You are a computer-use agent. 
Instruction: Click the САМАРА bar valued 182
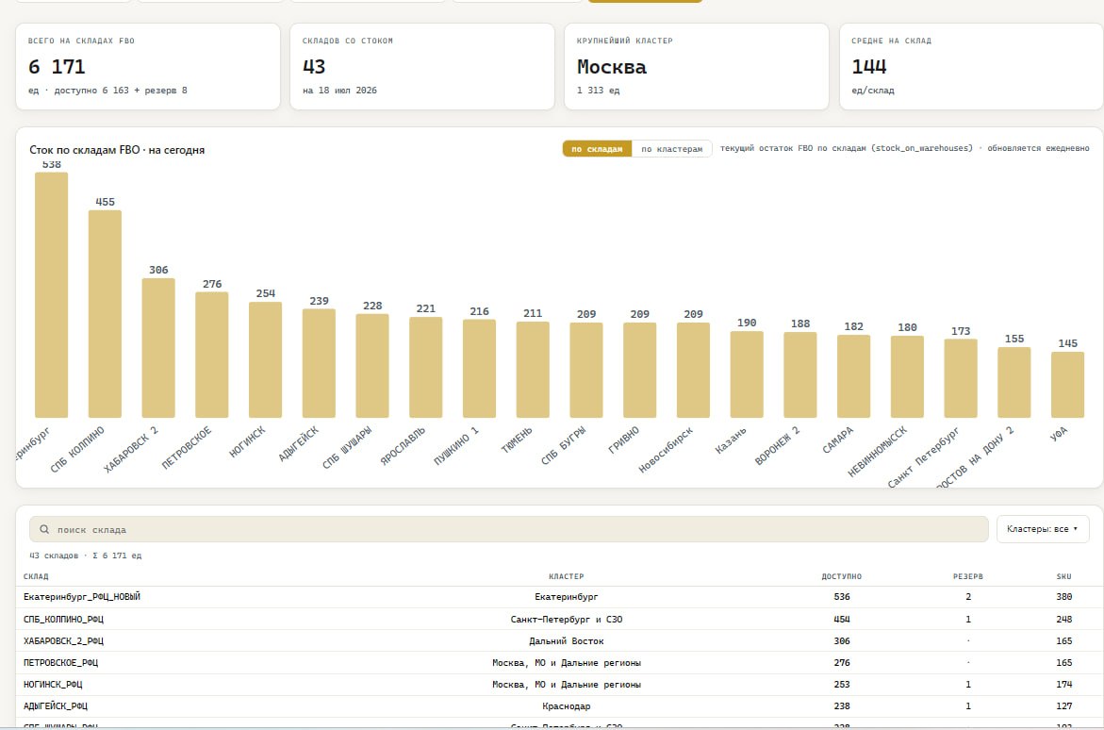854,376
